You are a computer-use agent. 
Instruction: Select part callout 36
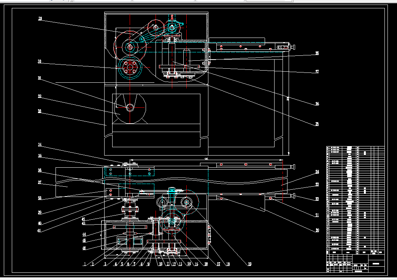pos(40,170)
